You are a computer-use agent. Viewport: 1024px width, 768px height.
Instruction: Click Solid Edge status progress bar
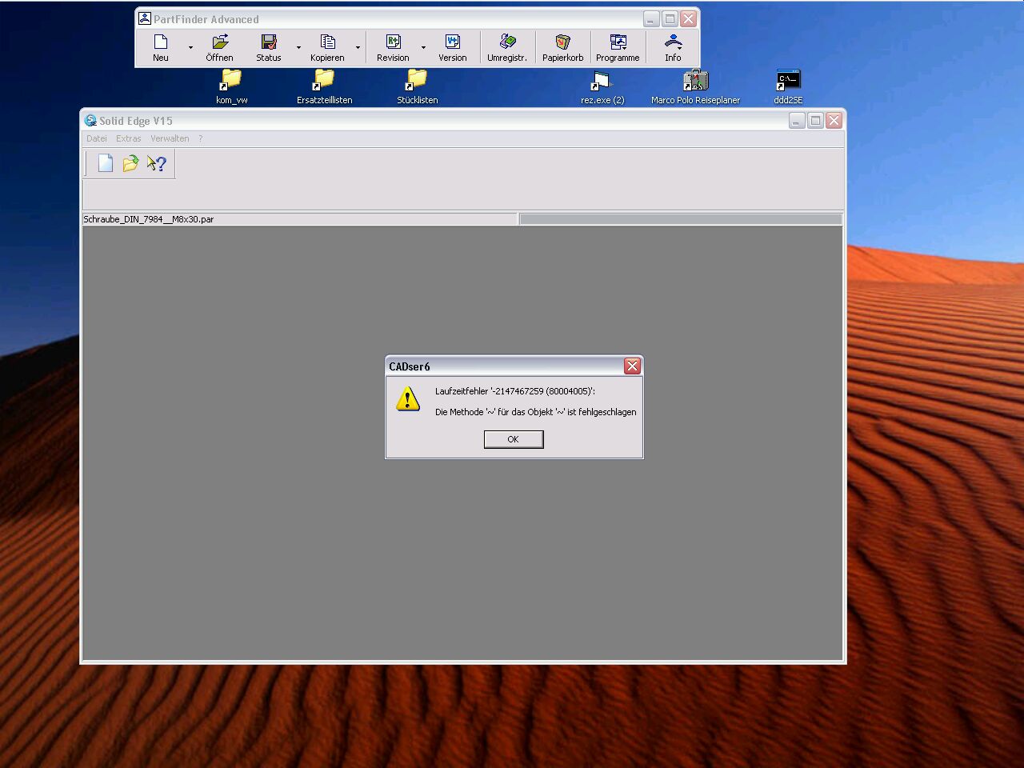click(x=681, y=219)
